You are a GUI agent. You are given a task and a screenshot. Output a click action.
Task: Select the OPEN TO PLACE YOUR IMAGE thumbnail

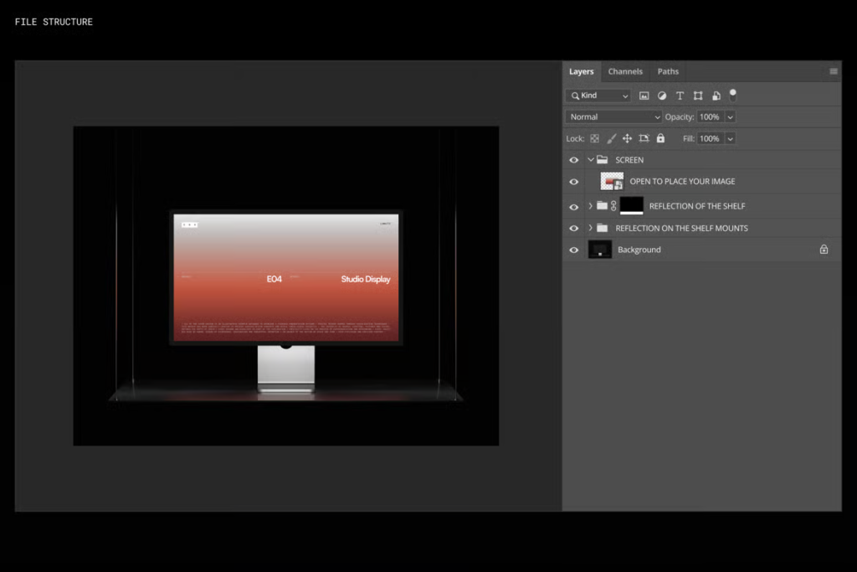pyautogui.click(x=612, y=182)
